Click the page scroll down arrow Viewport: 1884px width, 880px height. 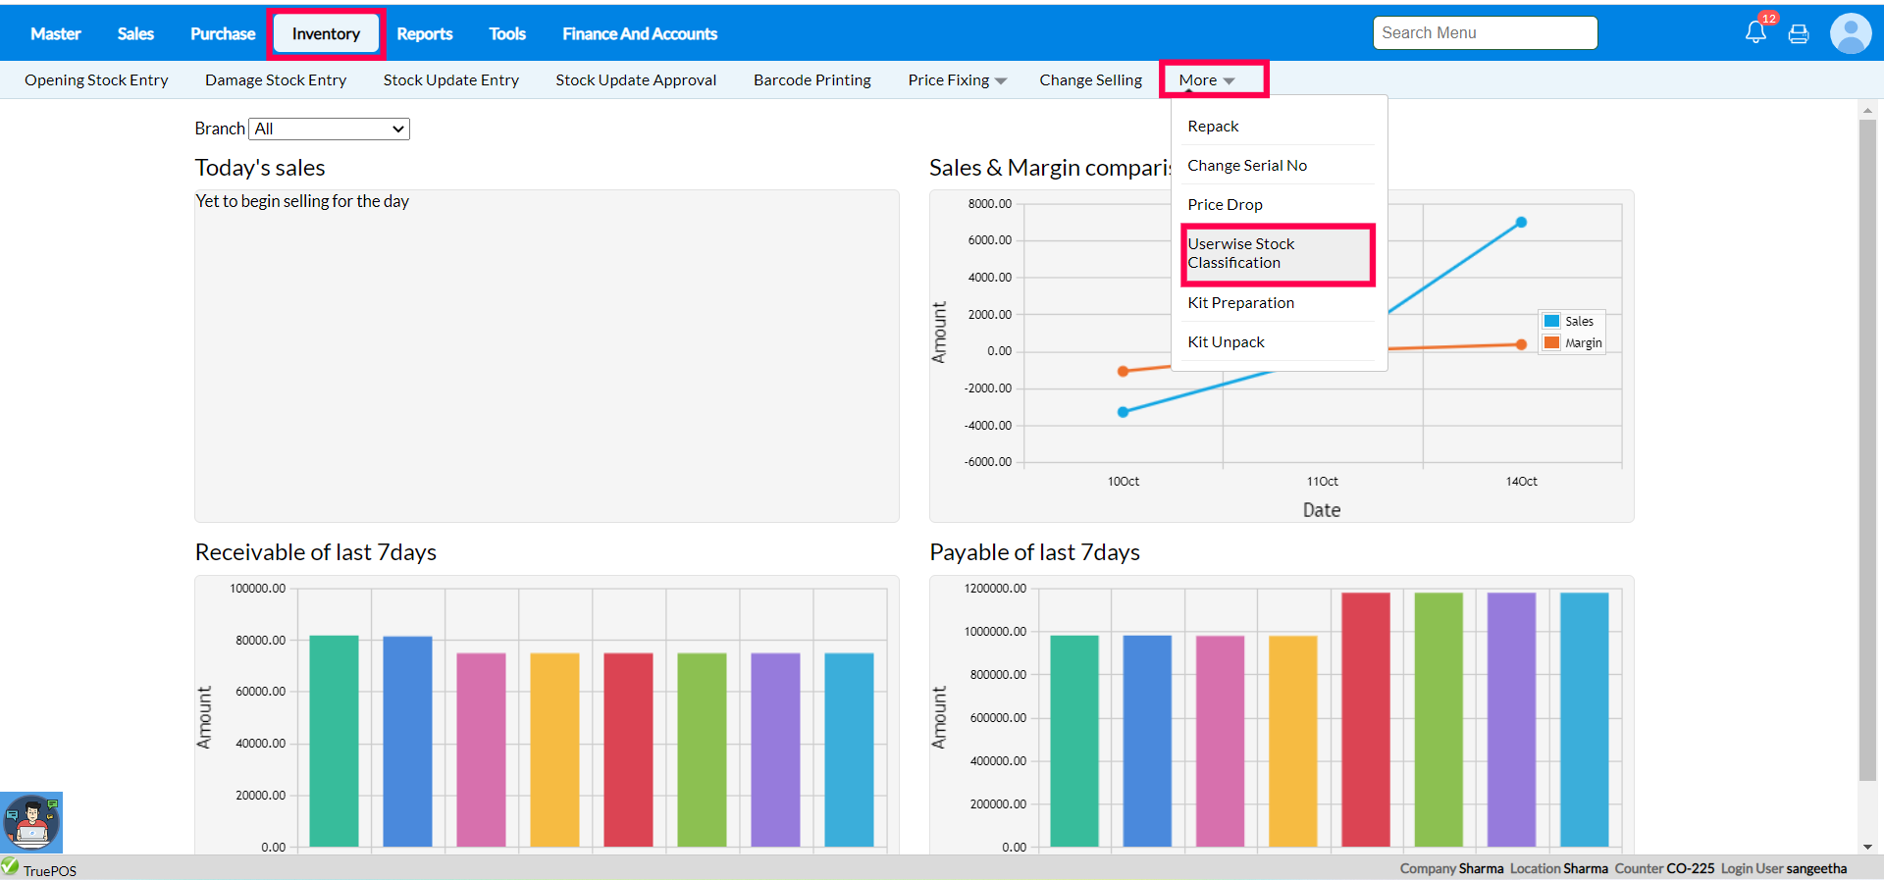[1867, 847]
